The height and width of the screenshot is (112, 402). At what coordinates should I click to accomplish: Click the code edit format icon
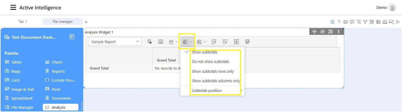point(214,42)
